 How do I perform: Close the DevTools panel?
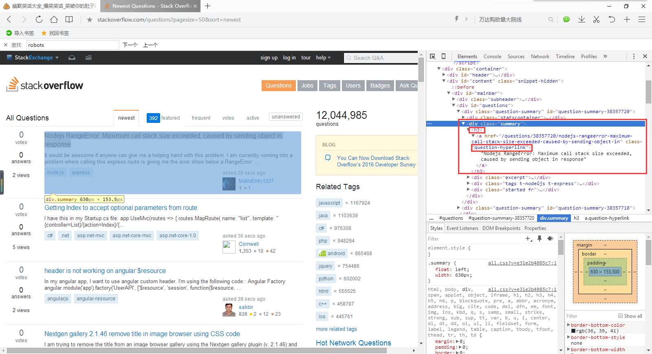645,56
